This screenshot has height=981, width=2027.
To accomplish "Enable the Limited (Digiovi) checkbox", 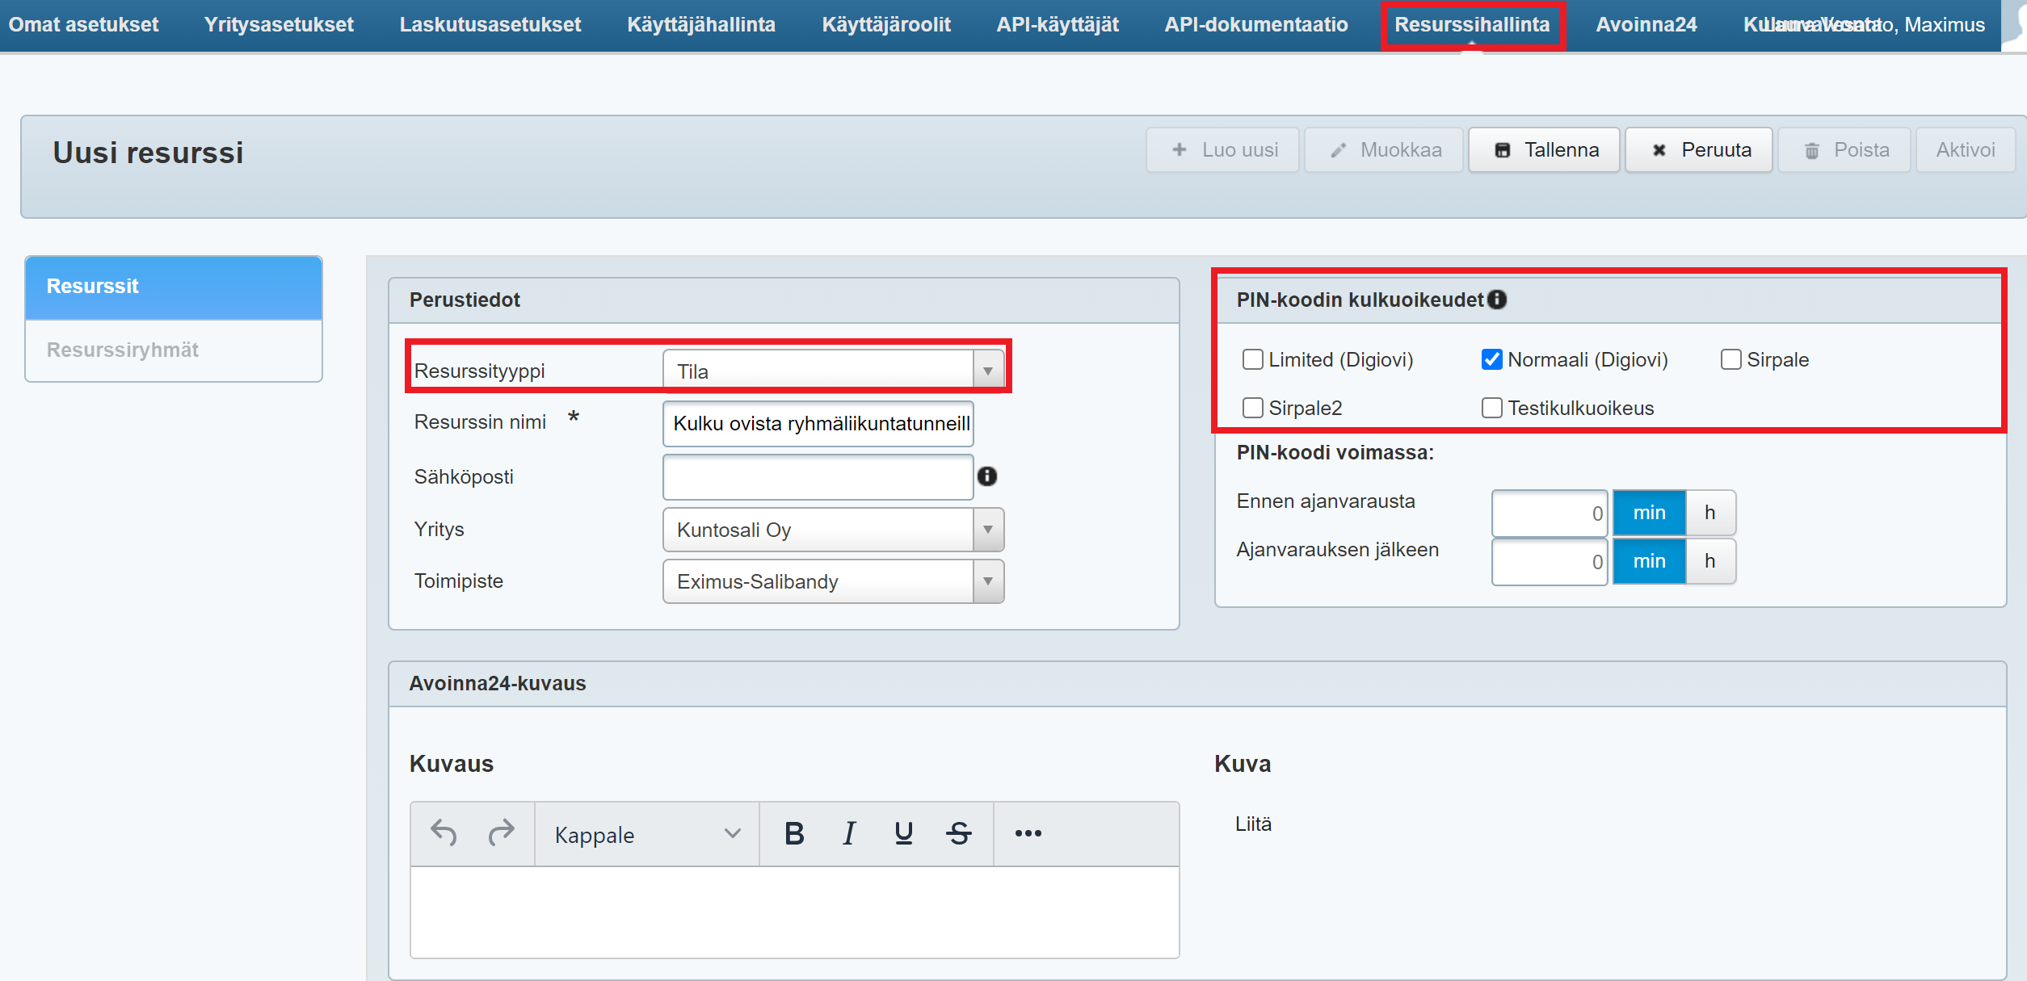I will [x=1252, y=359].
